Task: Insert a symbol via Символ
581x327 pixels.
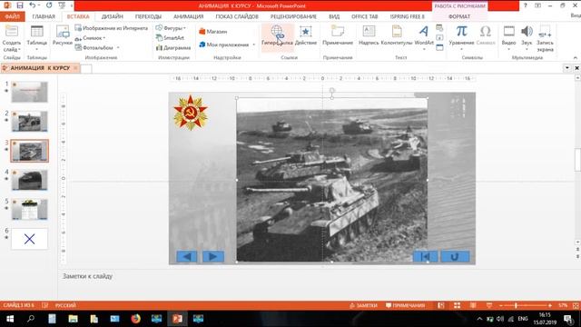Action: (486, 36)
